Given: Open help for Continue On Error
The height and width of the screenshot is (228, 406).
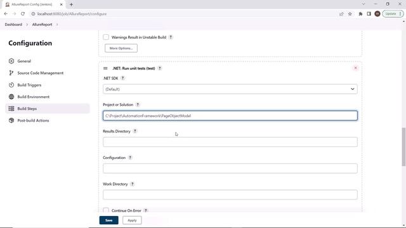Looking at the screenshot, I should tap(146, 210).
